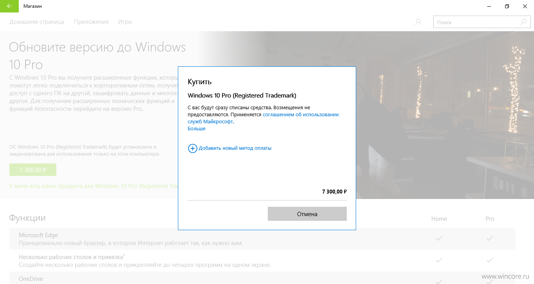Click Pro checkmark in Несколько рабочих столов row
534x284 pixels.
(490, 260)
